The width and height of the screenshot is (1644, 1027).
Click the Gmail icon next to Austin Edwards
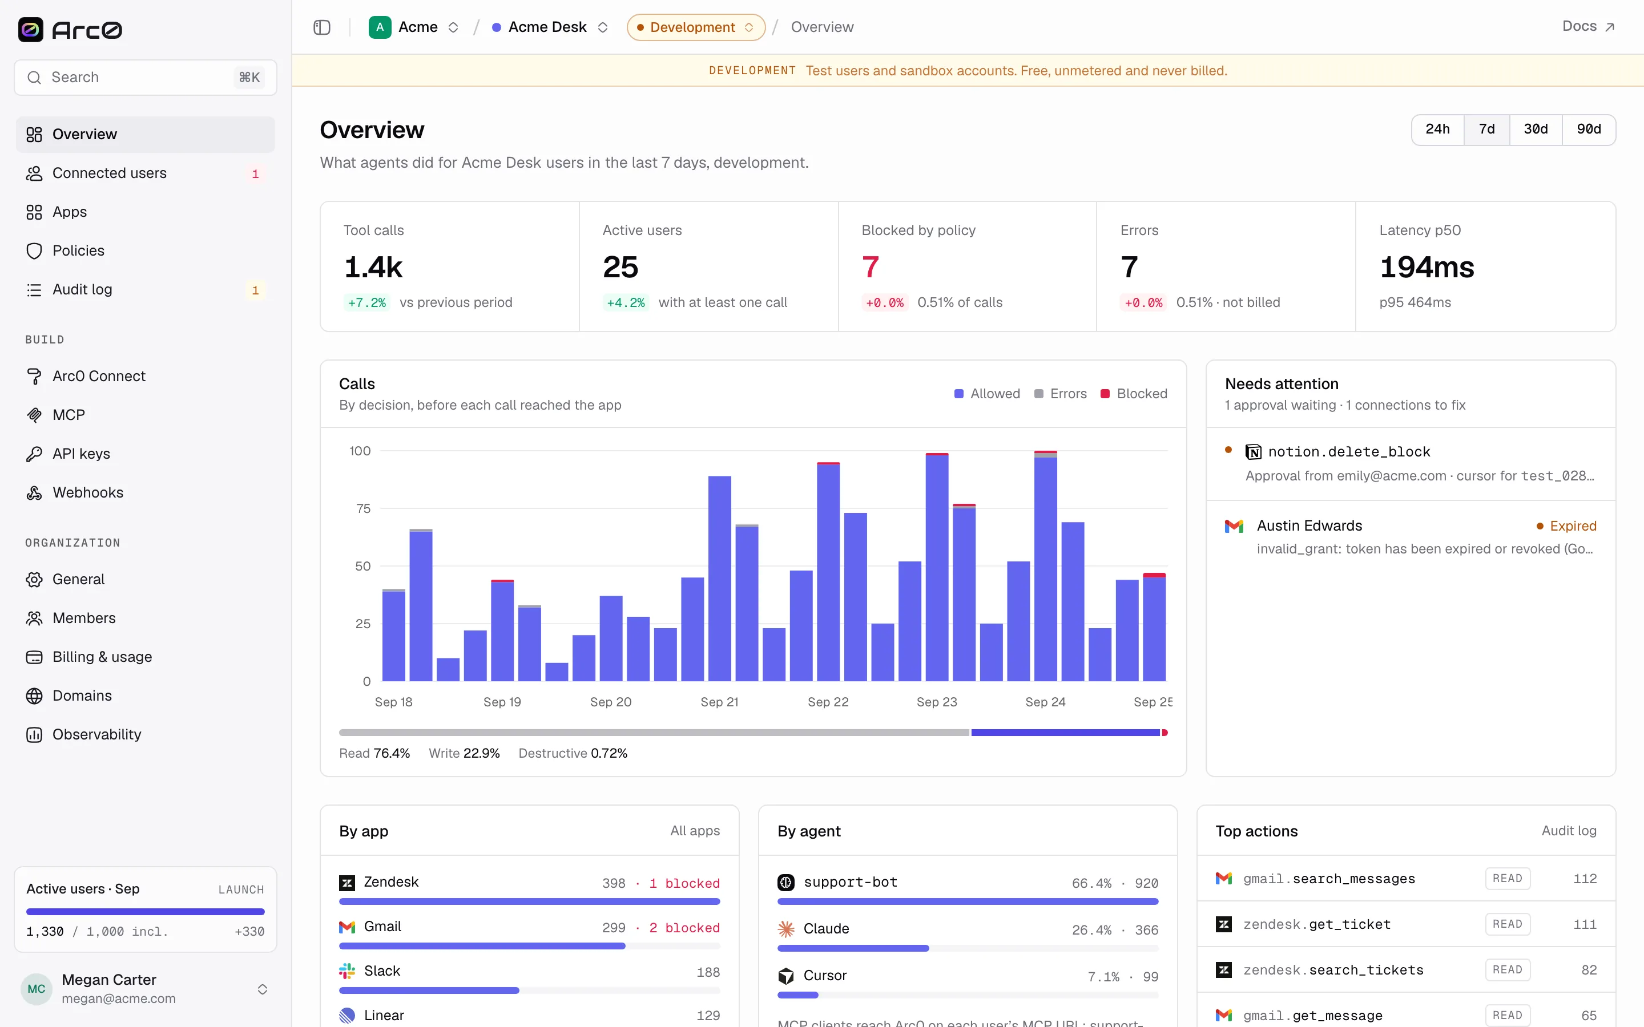pos(1234,525)
